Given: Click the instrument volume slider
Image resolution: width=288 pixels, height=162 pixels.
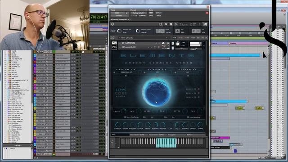Looking at the screenshot, I should click(x=196, y=49).
